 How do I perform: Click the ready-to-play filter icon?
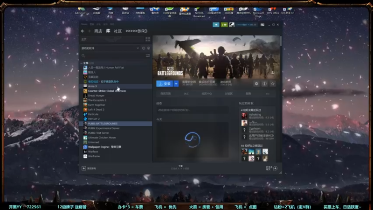(x=148, y=48)
